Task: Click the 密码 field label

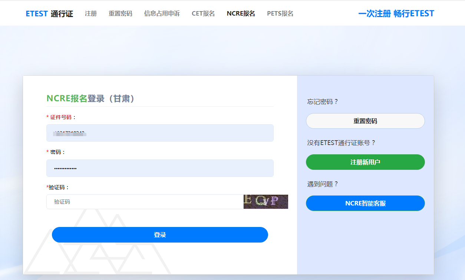Action: click(57, 152)
